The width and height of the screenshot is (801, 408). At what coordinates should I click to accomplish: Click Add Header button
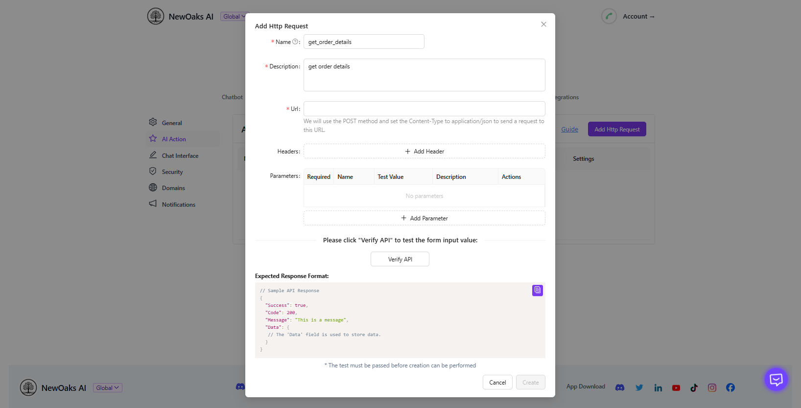424,151
